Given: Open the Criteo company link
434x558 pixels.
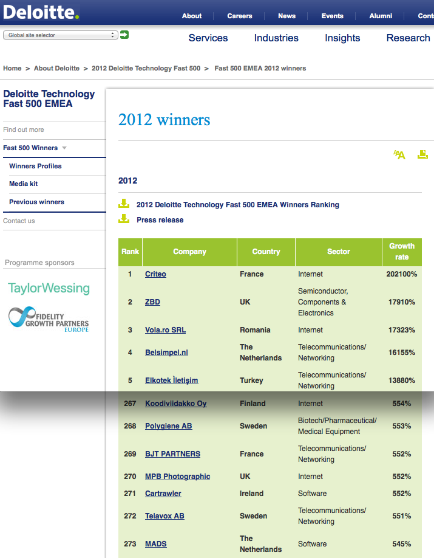Looking at the screenshot, I should click(x=155, y=274).
